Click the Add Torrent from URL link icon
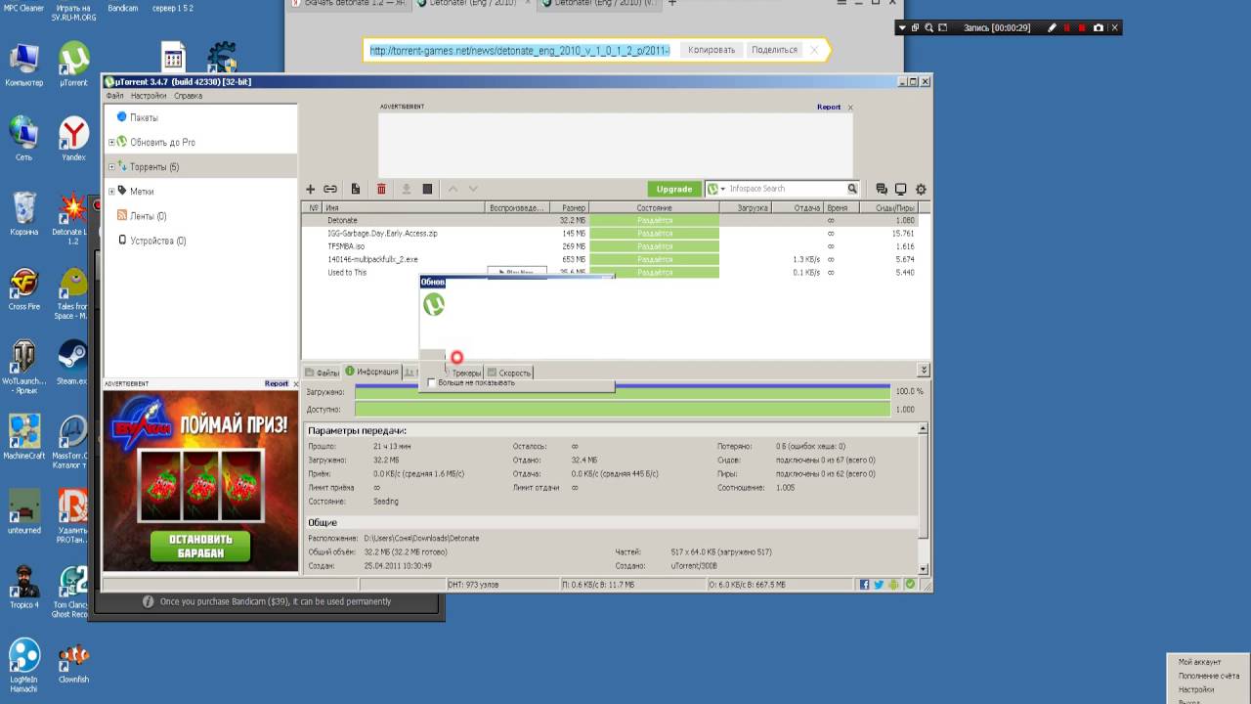 coord(330,189)
